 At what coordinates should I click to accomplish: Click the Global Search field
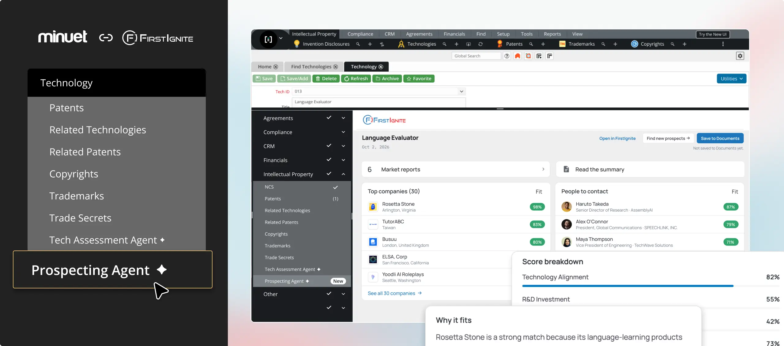tap(476, 56)
